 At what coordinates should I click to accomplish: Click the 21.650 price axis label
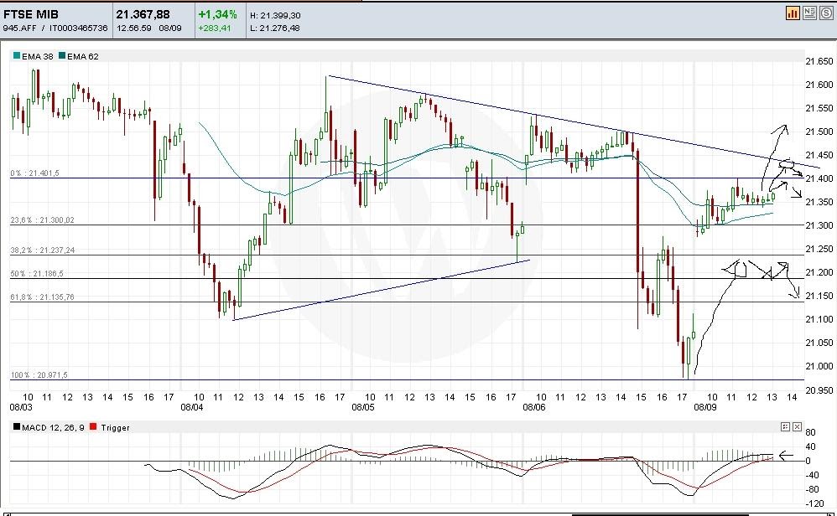pyautogui.click(x=819, y=61)
